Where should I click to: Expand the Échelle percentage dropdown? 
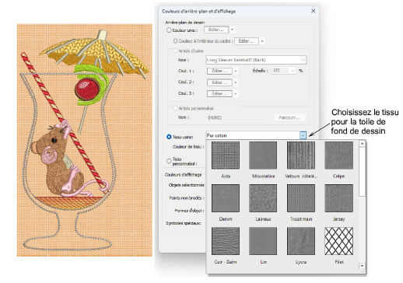[x=293, y=71]
